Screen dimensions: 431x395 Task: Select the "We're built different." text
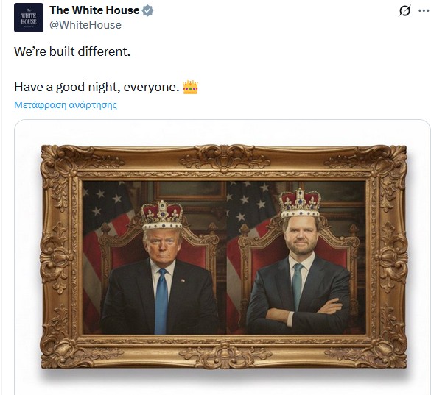click(72, 51)
